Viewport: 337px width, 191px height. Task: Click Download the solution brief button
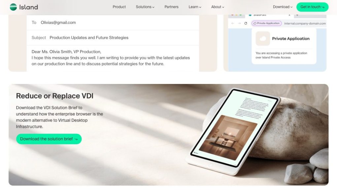coord(49,139)
